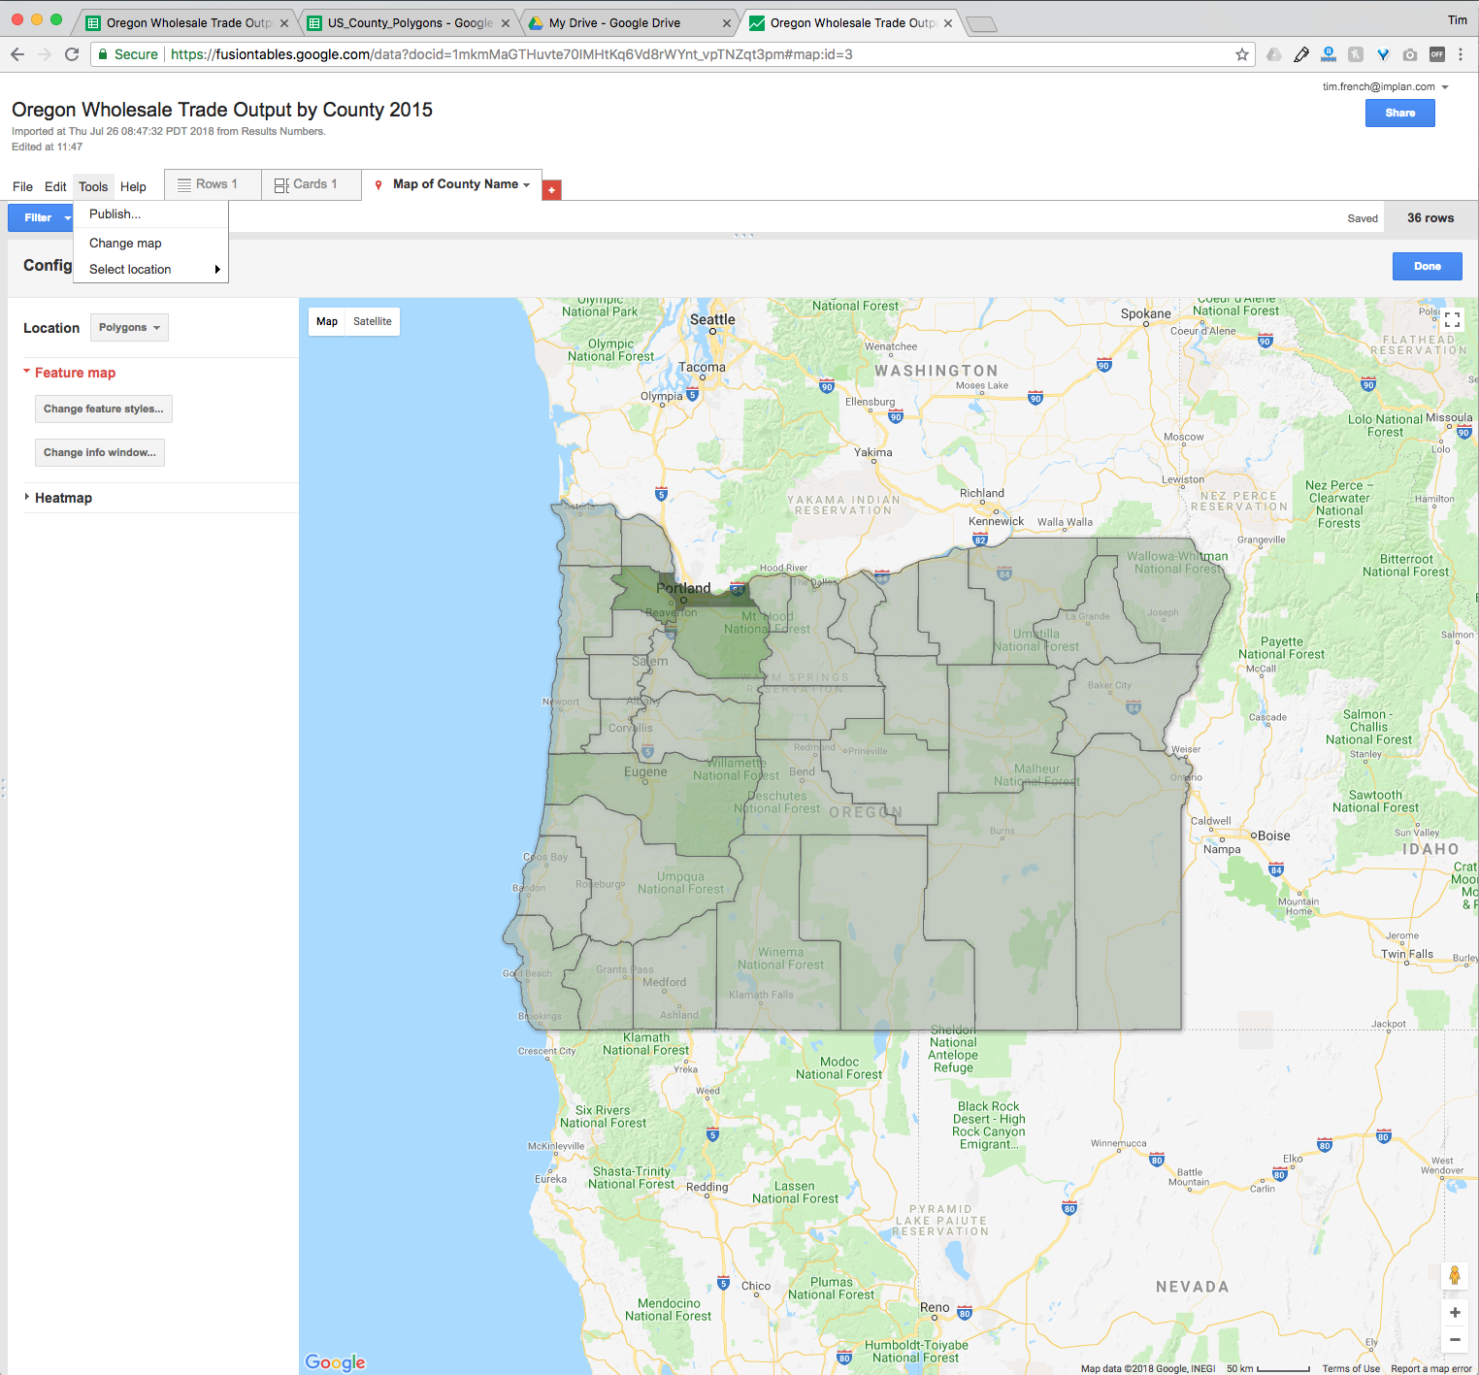The width and height of the screenshot is (1479, 1375).
Task: Select the Map view type
Action: coord(327,321)
